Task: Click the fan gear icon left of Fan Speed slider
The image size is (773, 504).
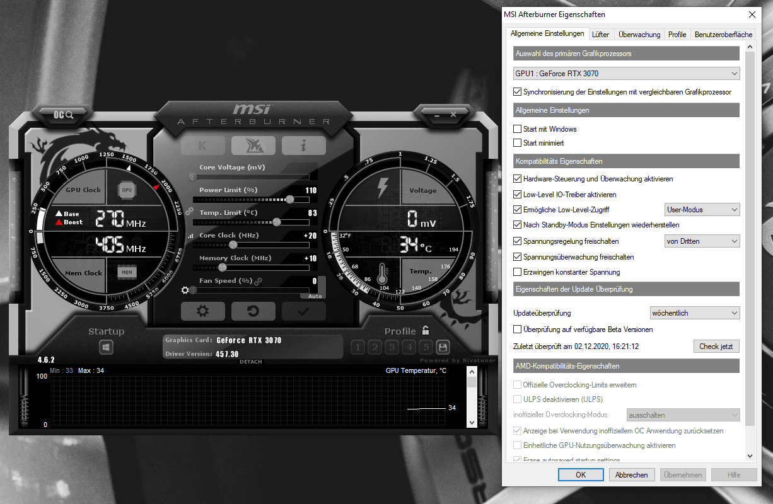Action: tap(185, 290)
